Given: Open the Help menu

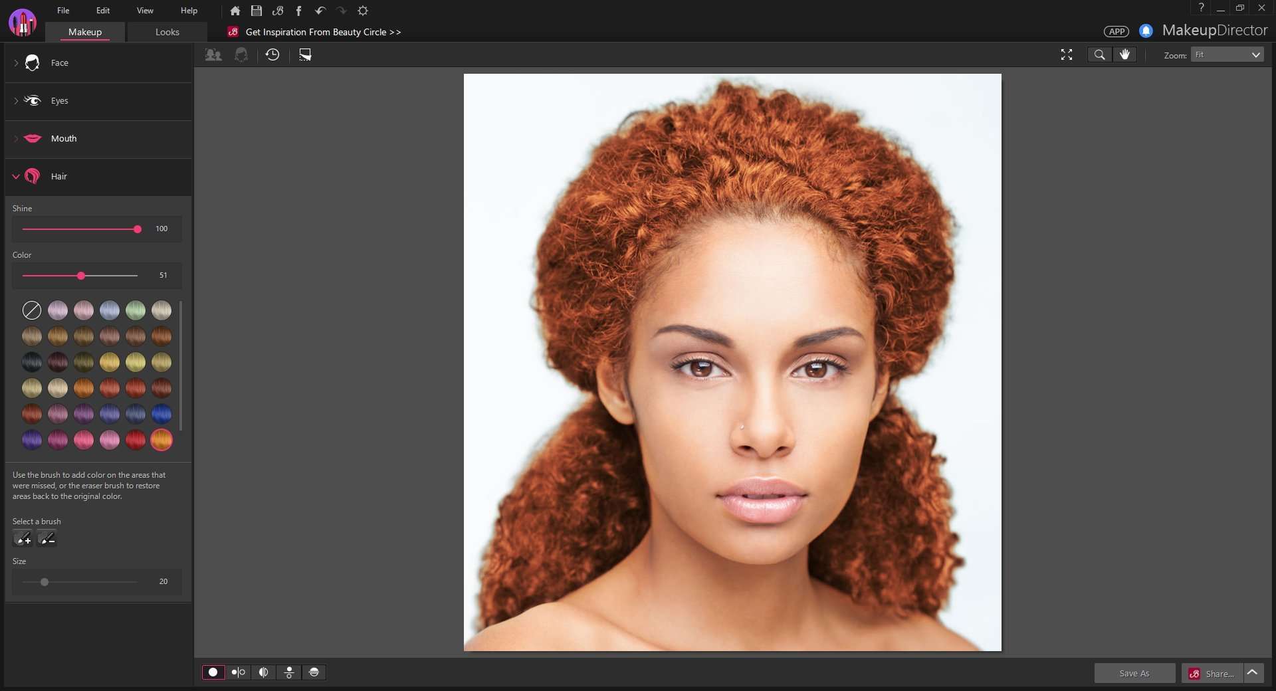Looking at the screenshot, I should point(188,11).
